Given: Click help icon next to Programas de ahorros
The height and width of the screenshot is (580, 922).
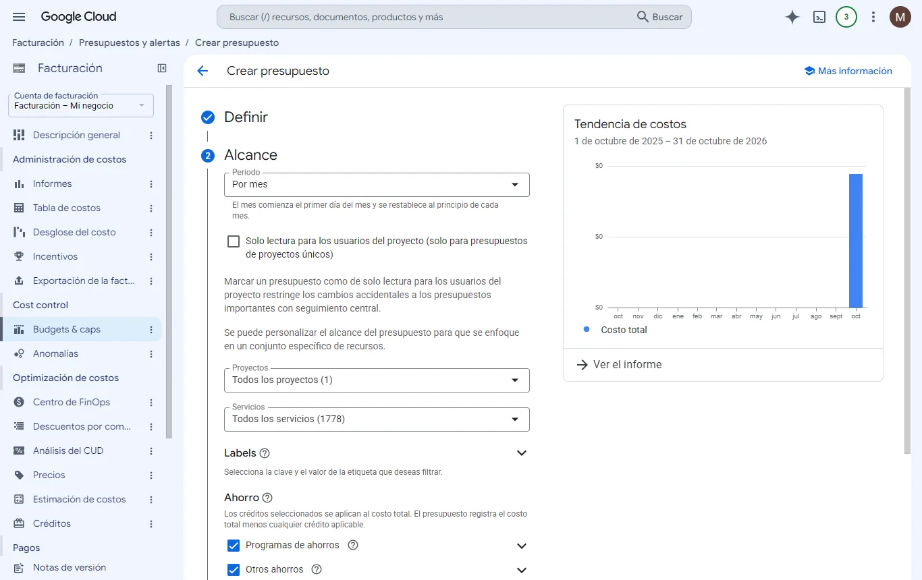Looking at the screenshot, I should (352, 545).
